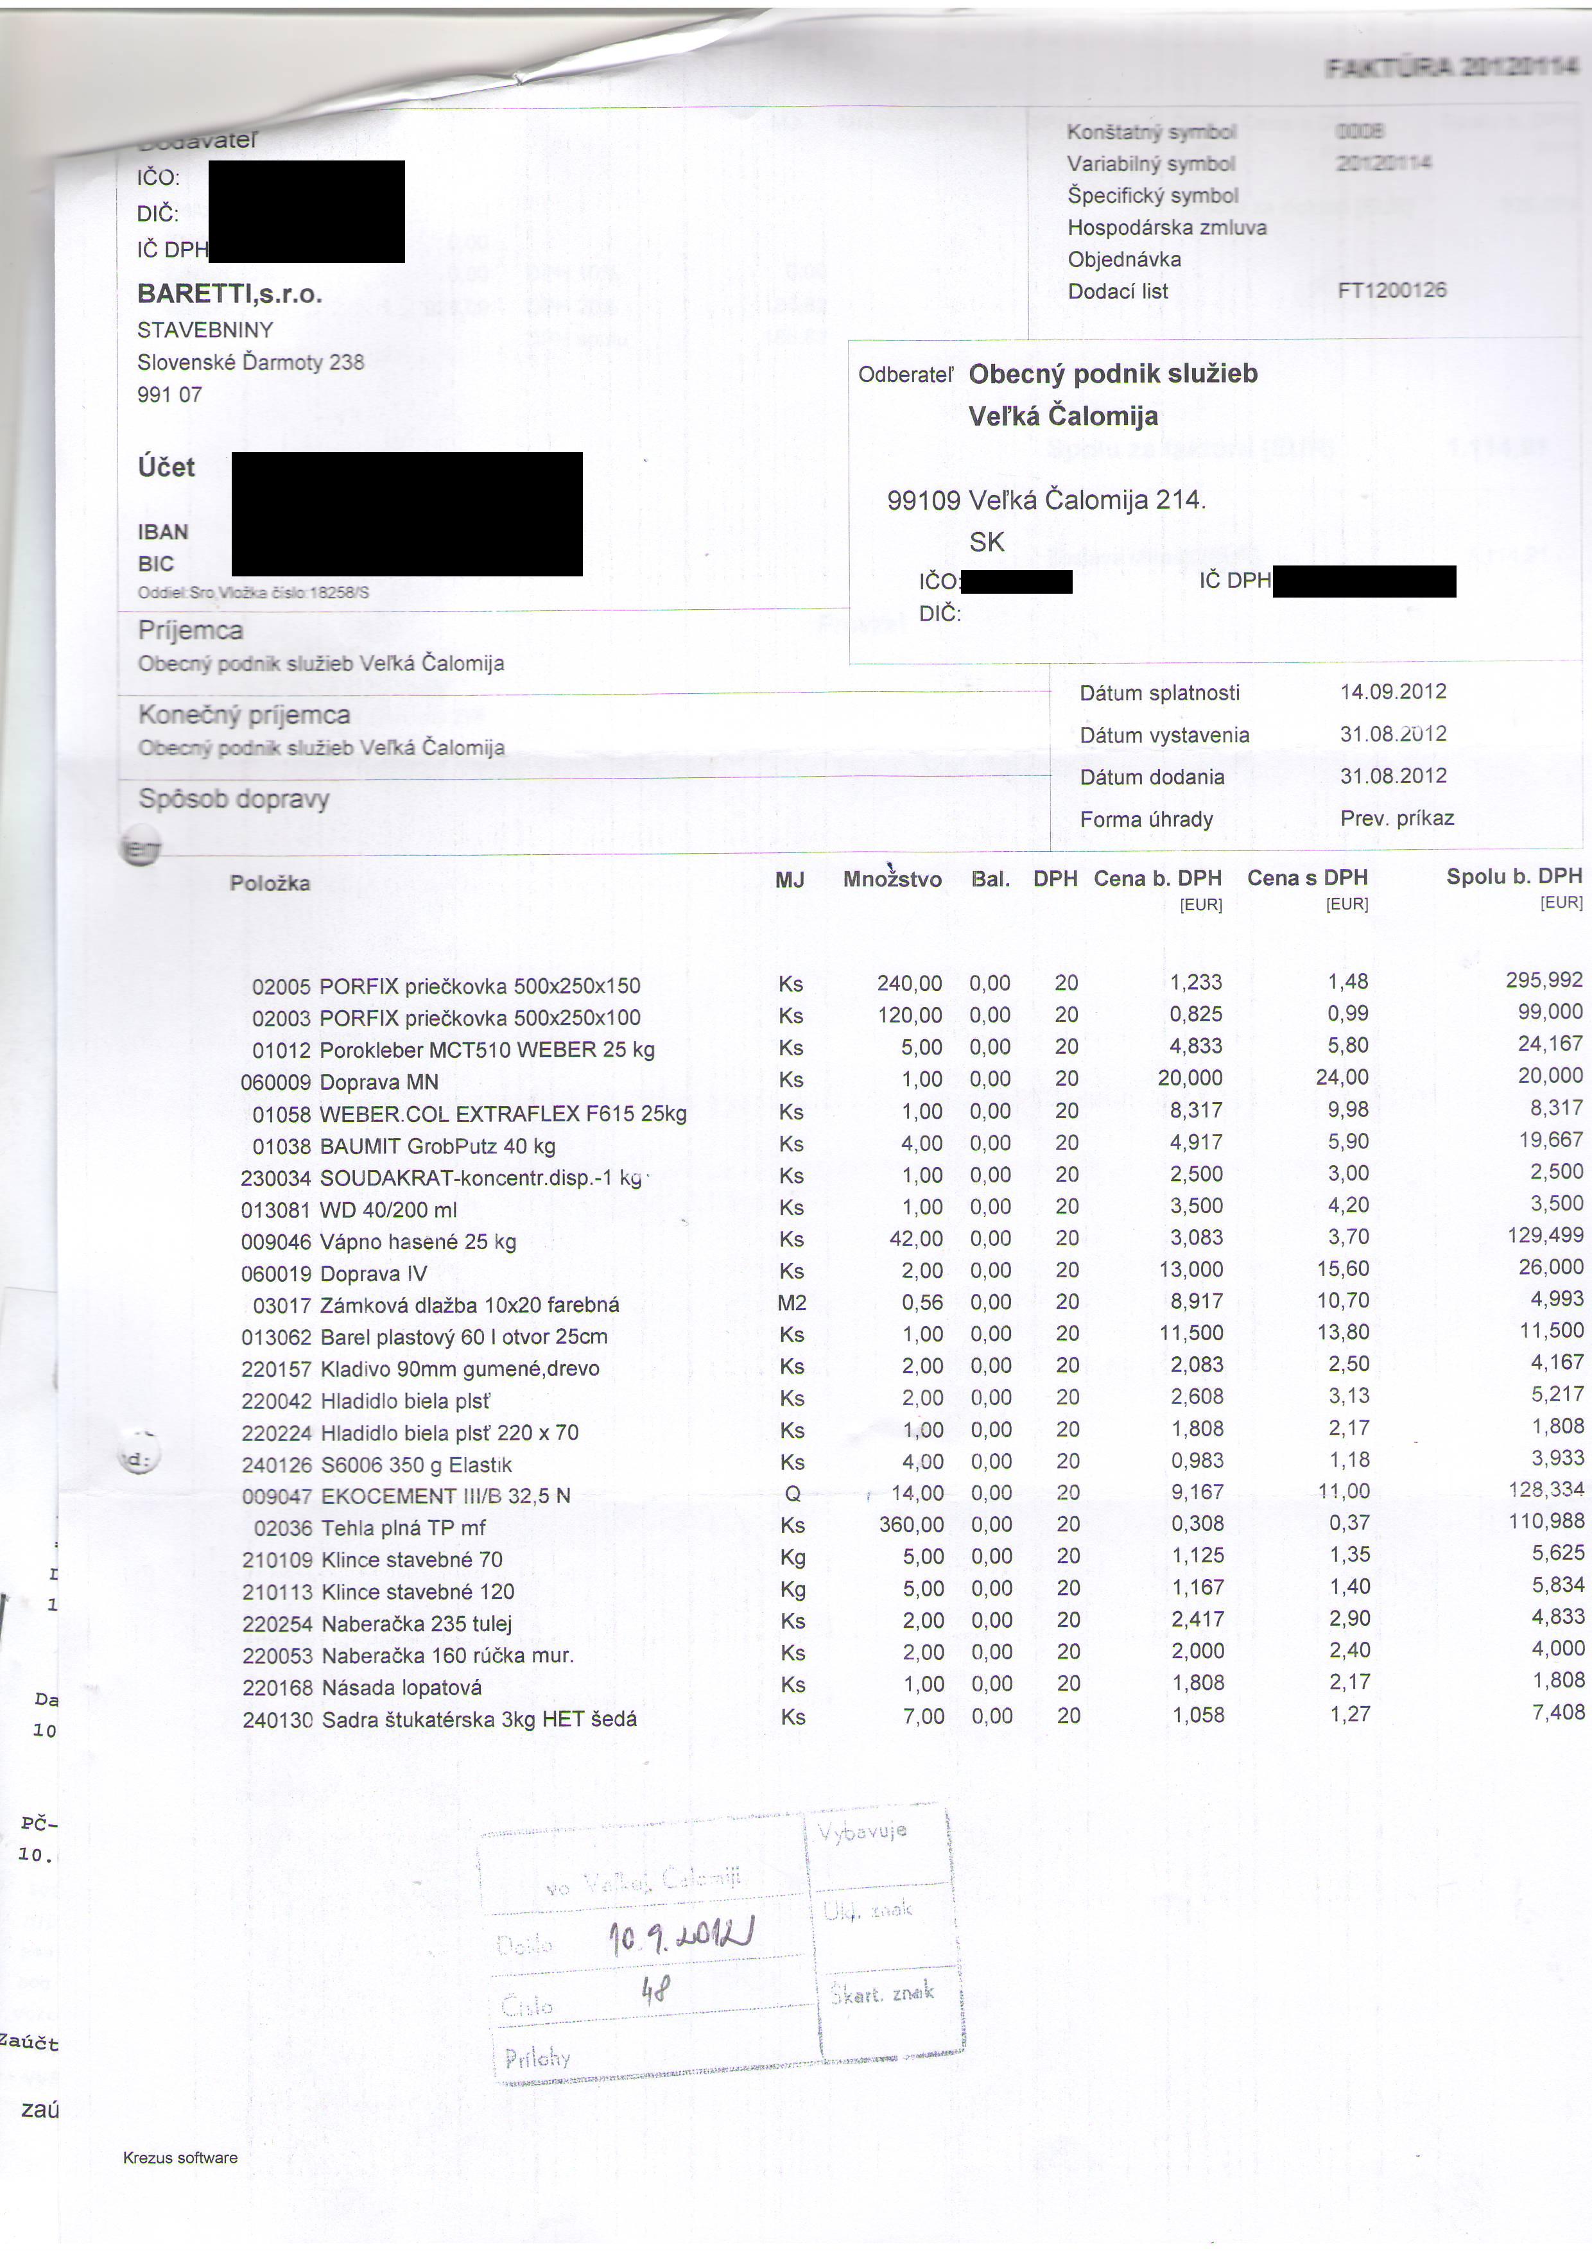The width and height of the screenshot is (1592, 2251).
Task: Click the Spolu b. DPH column header
Action: [x=1514, y=875]
